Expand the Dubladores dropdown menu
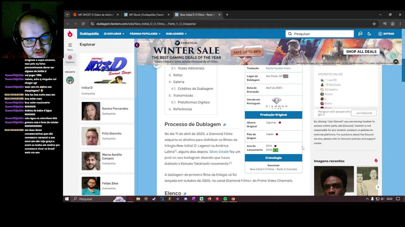The width and height of the screenshot is (405, 227). [x=176, y=34]
